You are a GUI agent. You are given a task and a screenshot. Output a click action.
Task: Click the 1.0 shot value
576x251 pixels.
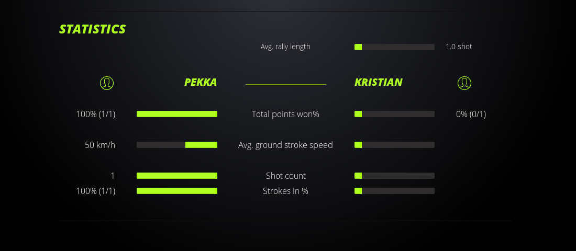[x=459, y=47]
